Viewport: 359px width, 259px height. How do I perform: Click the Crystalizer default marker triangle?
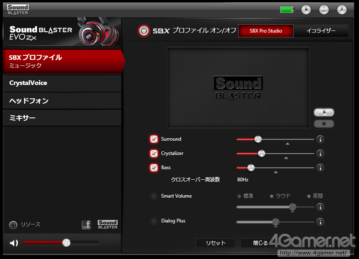[286, 158]
